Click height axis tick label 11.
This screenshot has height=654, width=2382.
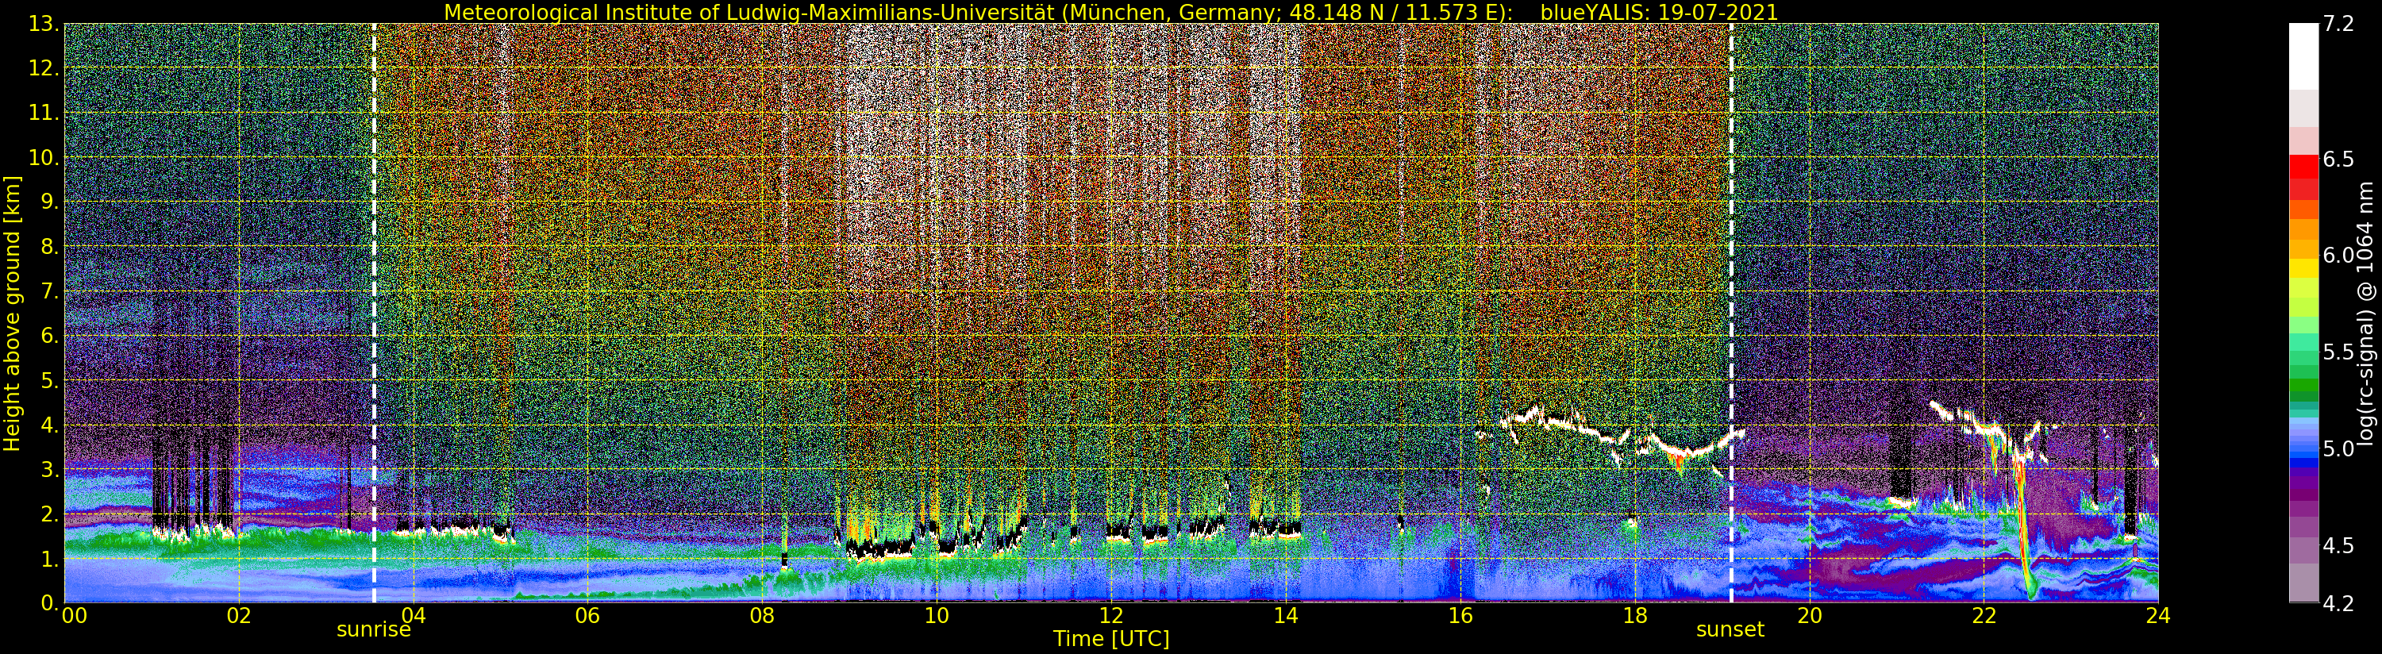44,113
